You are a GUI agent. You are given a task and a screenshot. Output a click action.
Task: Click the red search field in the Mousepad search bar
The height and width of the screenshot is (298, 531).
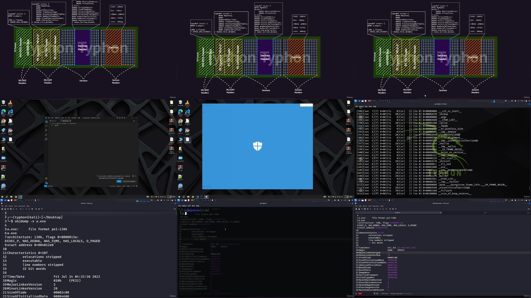coord(366,294)
